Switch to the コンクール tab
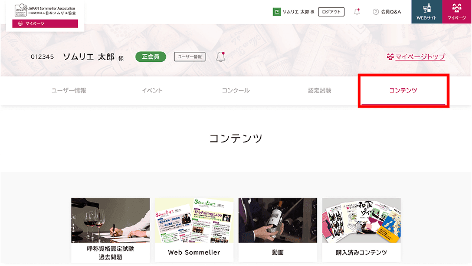The height and width of the screenshot is (266, 472). click(235, 91)
